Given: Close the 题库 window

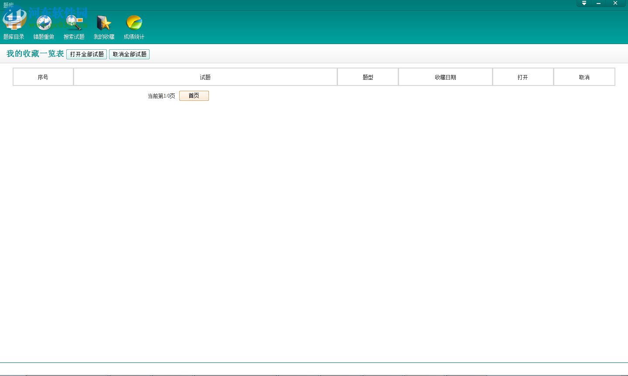Looking at the screenshot, I should click(x=615, y=3).
